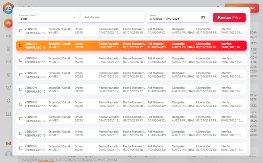Open the activity monitor icon in sidebar
This screenshot has height=163, width=263.
pyautogui.click(x=8, y=114)
